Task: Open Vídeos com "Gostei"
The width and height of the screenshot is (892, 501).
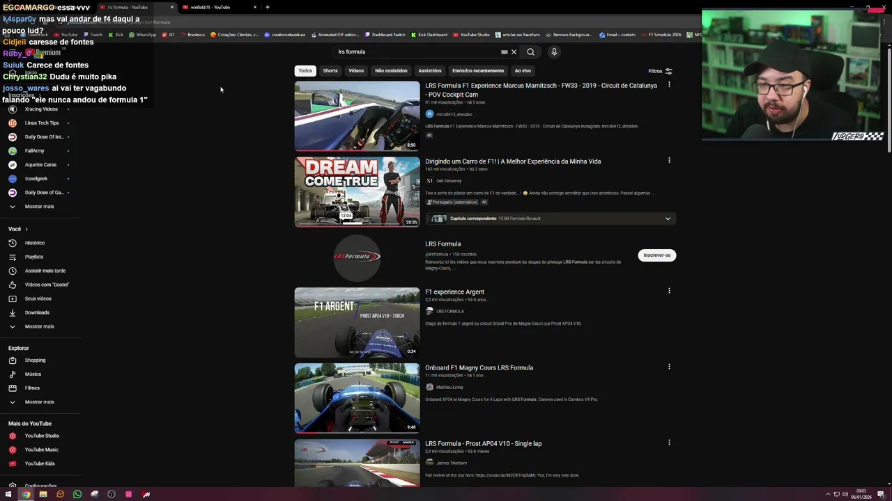Action: [47, 285]
